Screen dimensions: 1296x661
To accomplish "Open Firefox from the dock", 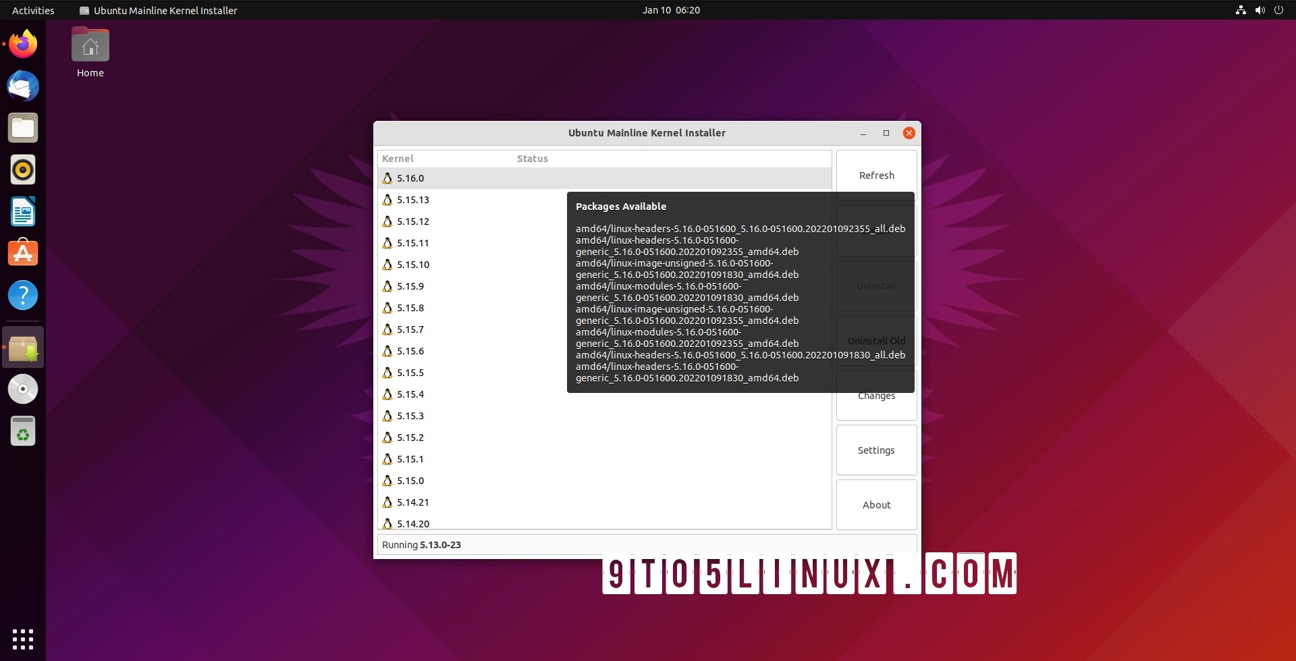I will point(23,44).
